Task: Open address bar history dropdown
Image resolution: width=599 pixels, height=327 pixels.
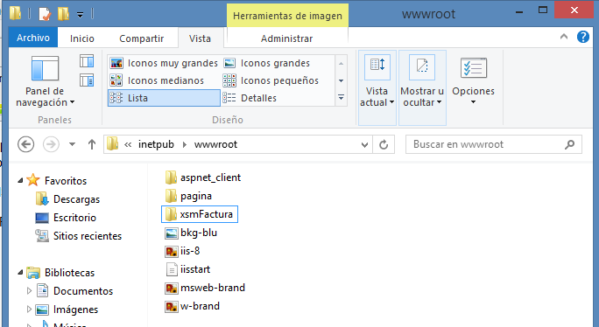Action: coord(364,144)
